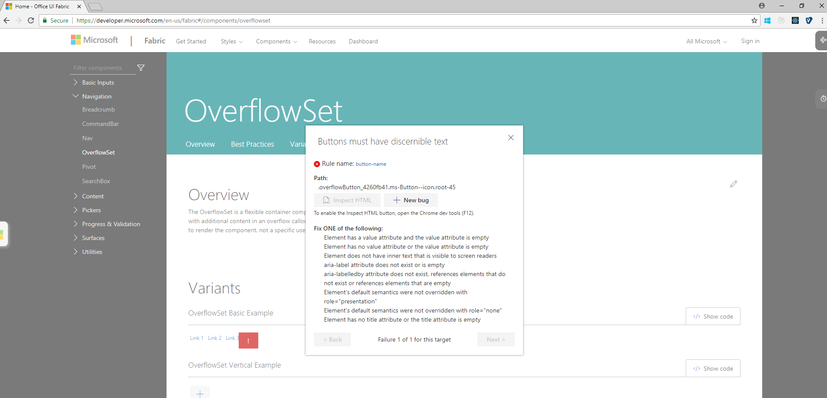Bookmark the page using the star icon
Screen dimensions: 827x398
tap(754, 20)
